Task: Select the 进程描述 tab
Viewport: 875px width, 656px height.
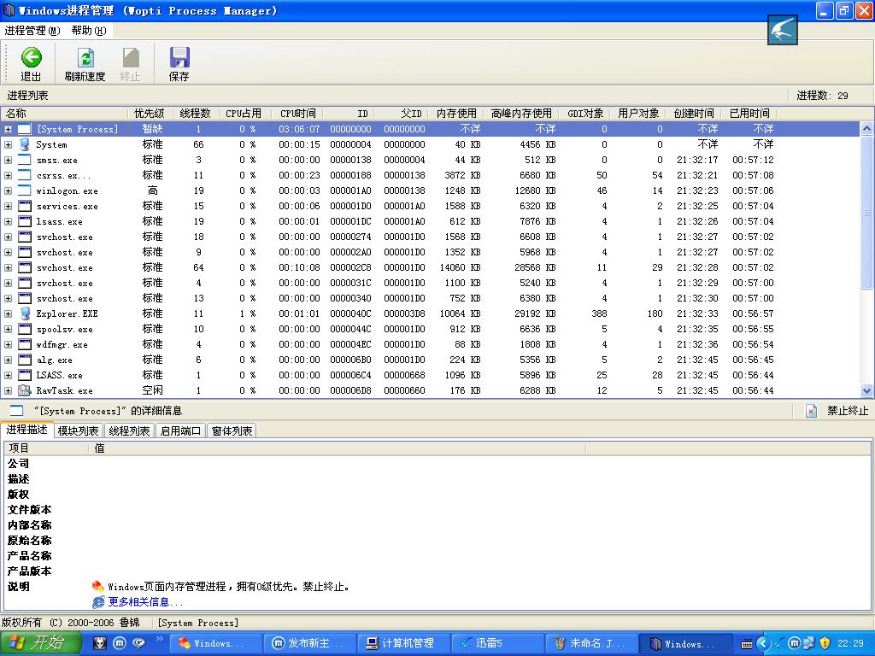Action: click(26, 430)
